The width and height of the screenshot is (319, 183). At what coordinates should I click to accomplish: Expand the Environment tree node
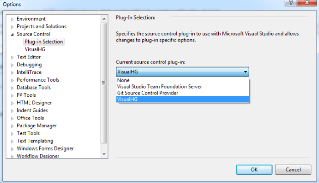[x=12, y=19]
